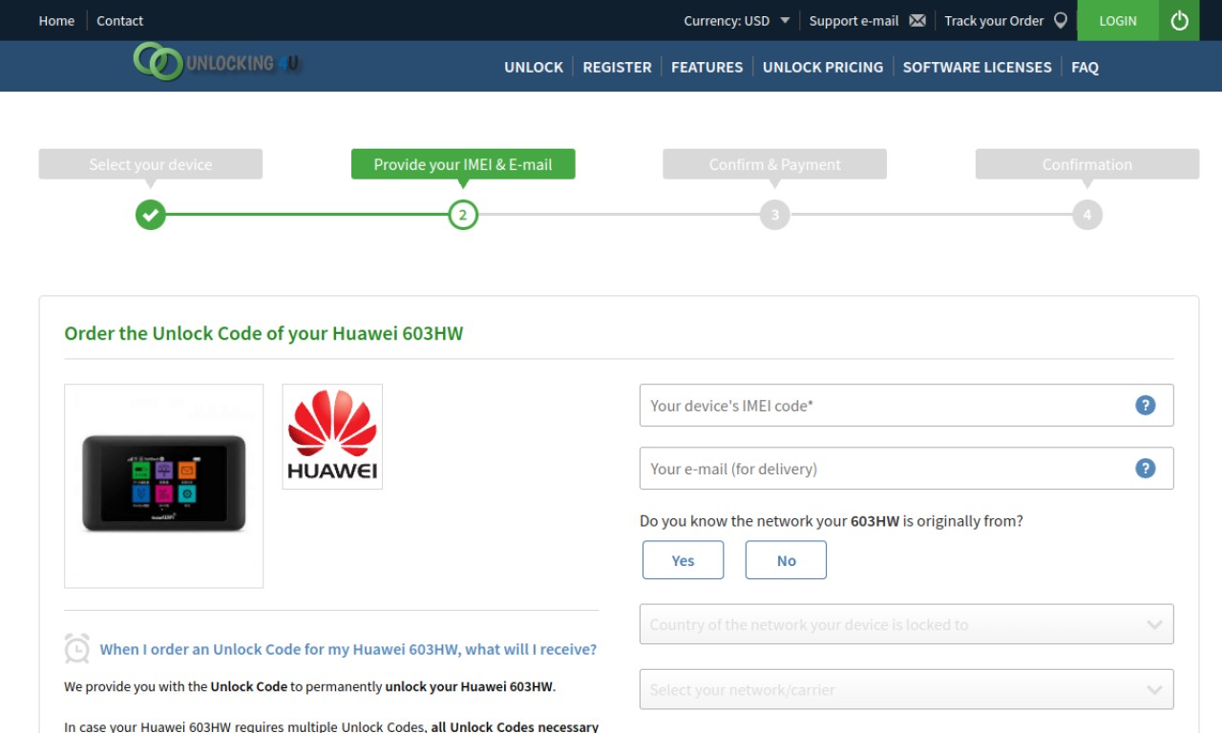
Task: Click the step 2 circle in progress bar
Action: [x=463, y=215]
